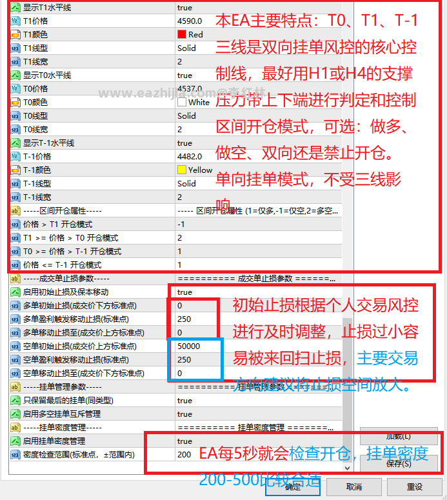Click icon beside 空单初始止损

pyautogui.click(x=15, y=346)
